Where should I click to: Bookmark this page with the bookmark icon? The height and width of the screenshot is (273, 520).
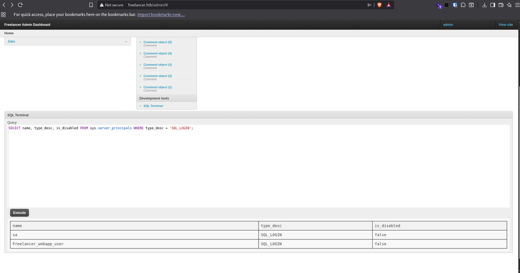pyautogui.click(x=91, y=5)
